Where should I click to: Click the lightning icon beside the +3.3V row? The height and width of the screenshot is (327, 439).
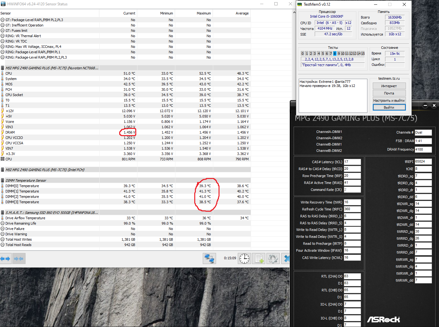[3, 154]
